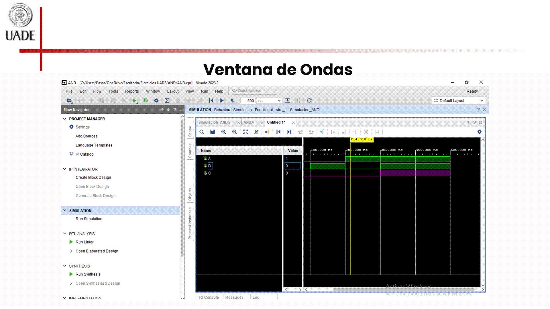Go to the waveform's time zero

pos(278,132)
